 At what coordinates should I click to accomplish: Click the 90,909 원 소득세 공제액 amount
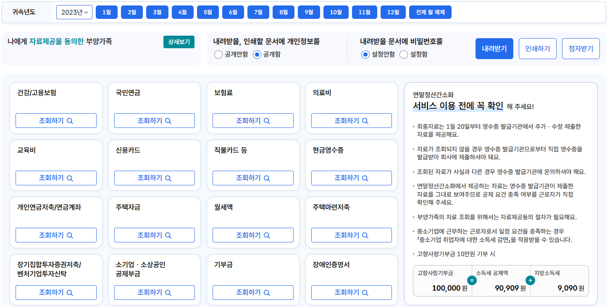click(x=510, y=288)
